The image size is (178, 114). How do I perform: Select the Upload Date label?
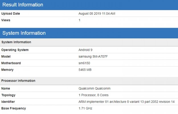[11, 13]
